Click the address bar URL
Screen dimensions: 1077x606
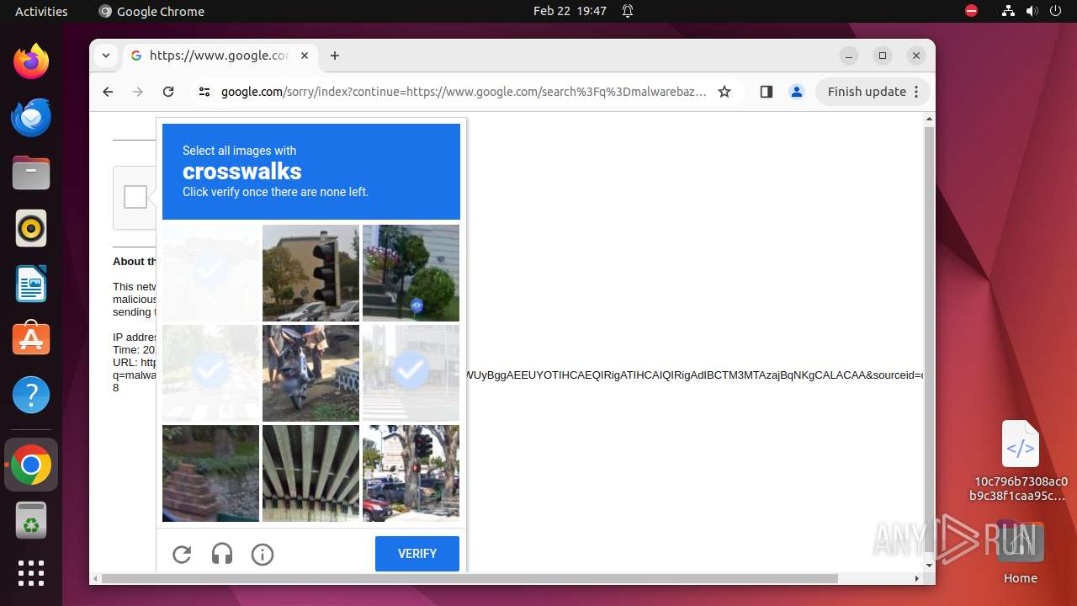coord(464,92)
